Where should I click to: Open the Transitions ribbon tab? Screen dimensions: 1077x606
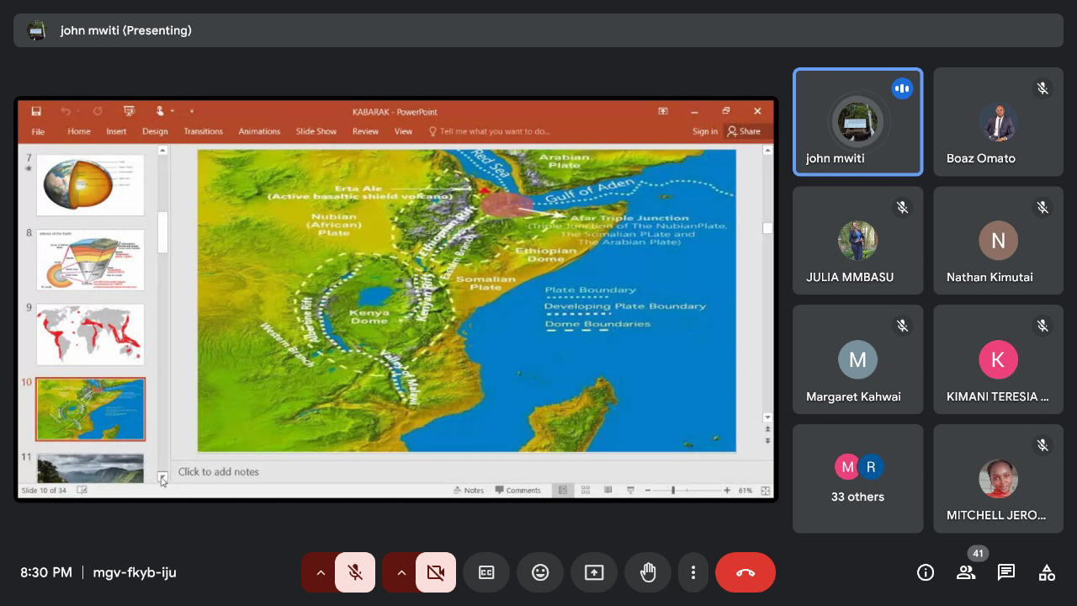click(x=203, y=131)
